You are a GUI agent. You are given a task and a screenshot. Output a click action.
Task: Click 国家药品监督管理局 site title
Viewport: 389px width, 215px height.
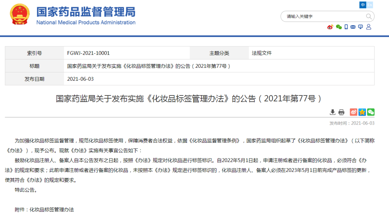click(86, 12)
